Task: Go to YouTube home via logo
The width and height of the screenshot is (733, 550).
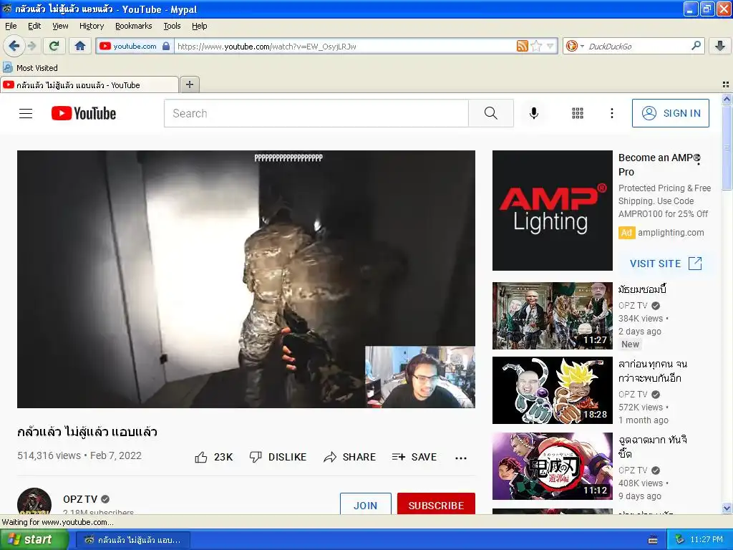Action: 84,113
